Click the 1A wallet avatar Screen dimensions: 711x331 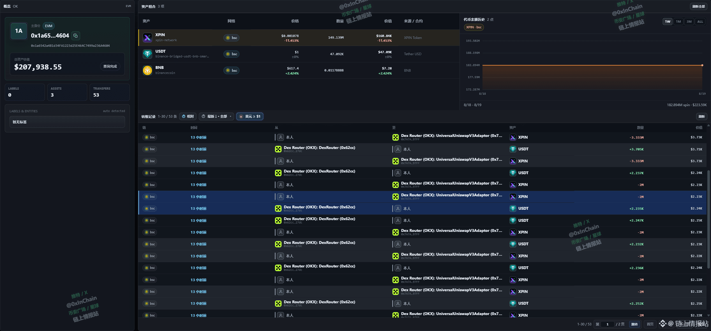click(19, 31)
